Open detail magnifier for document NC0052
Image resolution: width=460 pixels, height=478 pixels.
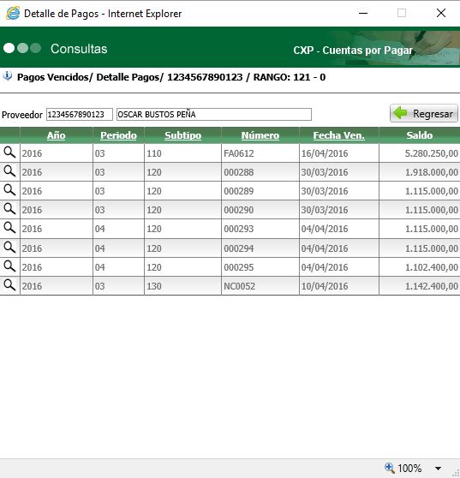pos(9,285)
